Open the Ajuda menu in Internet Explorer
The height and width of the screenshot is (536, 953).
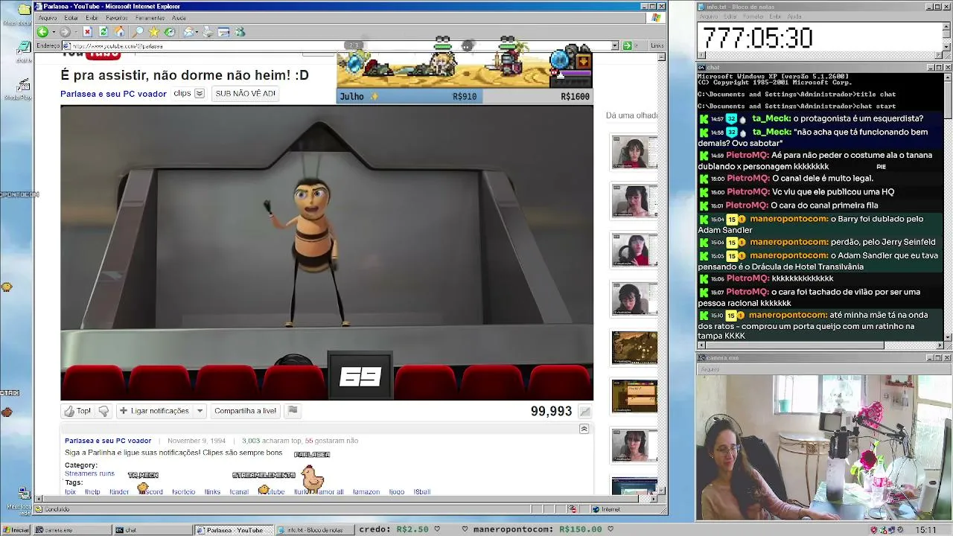click(179, 18)
